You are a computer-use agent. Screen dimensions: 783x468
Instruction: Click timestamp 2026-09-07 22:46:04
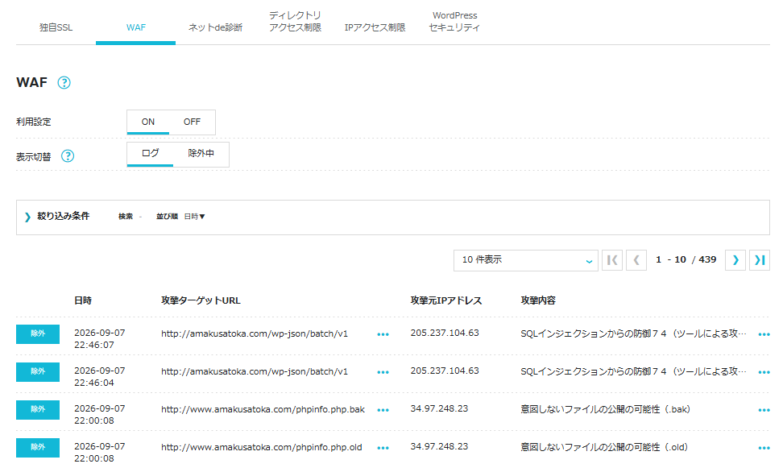click(x=99, y=377)
